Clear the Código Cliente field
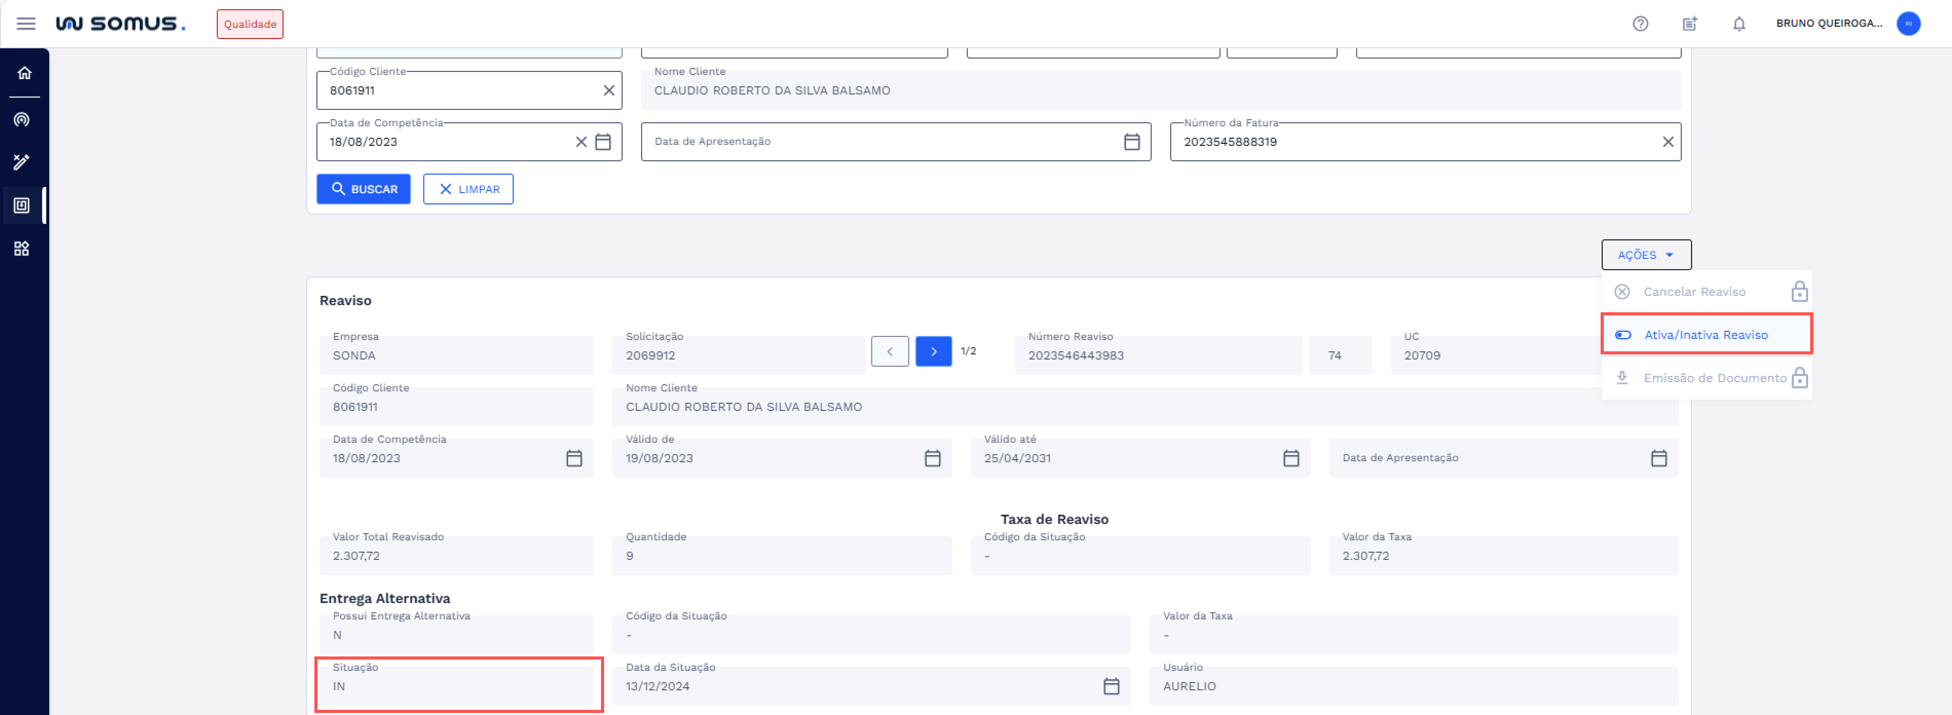The width and height of the screenshot is (1952, 715). (x=609, y=90)
